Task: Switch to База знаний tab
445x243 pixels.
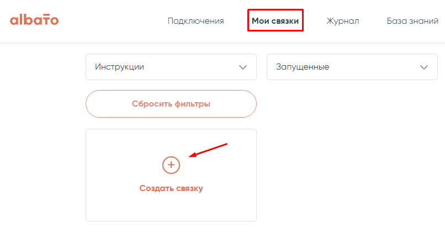Action: (412, 21)
